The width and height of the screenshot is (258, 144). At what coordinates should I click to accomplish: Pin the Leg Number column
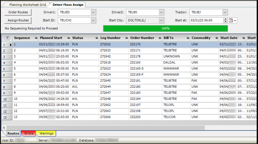[x=126, y=38]
